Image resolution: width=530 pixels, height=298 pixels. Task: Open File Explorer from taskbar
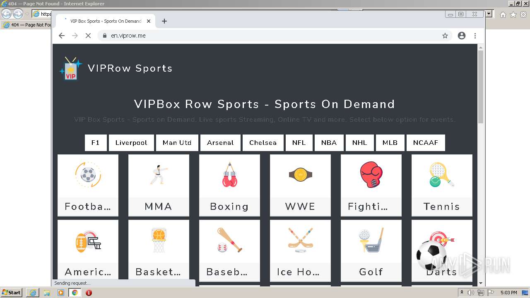[47, 293]
